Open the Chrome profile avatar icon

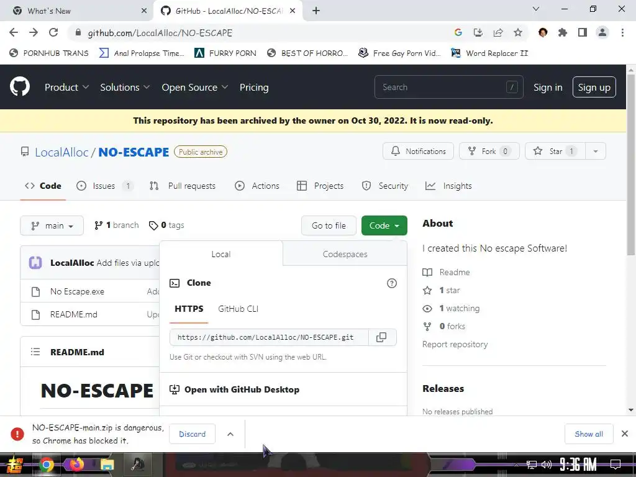click(x=602, y=32)
